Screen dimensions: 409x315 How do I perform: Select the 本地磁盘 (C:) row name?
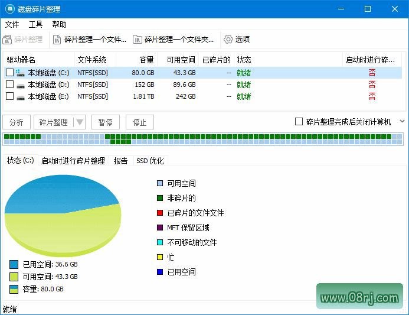tap(48, 73)
